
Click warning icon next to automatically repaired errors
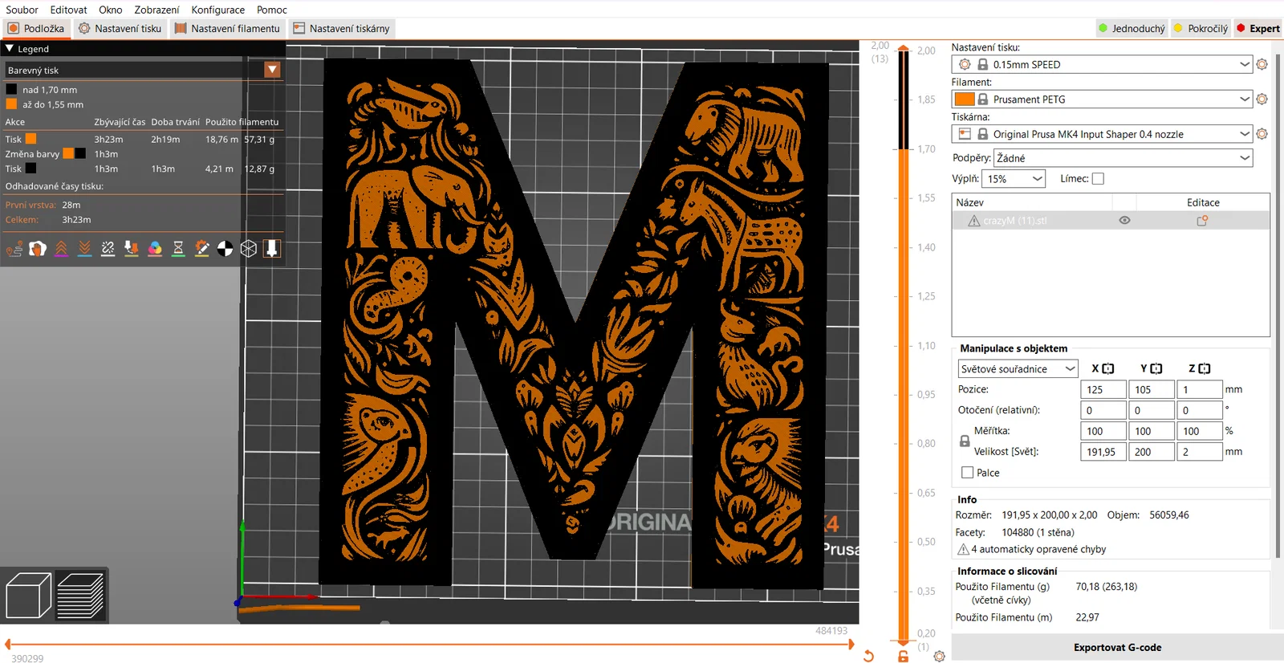click(x=963, y=549)
